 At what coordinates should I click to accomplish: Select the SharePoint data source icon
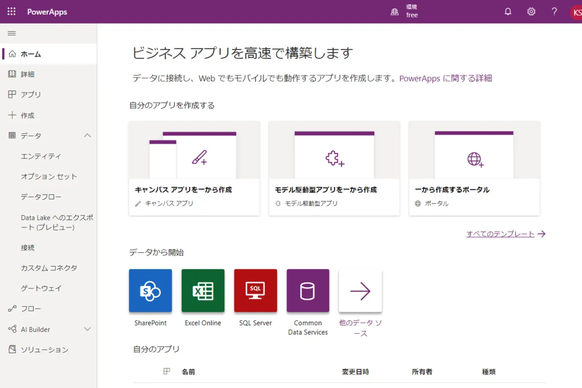[150, 291]
